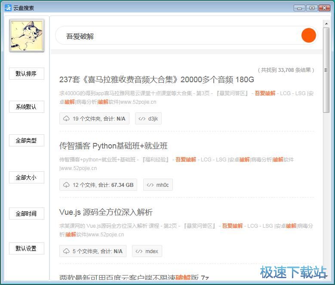
Task: Click the orange round search button
Action: coord(309,35)
